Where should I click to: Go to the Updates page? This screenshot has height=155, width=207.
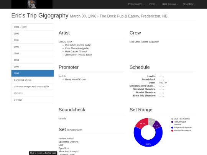33,93
